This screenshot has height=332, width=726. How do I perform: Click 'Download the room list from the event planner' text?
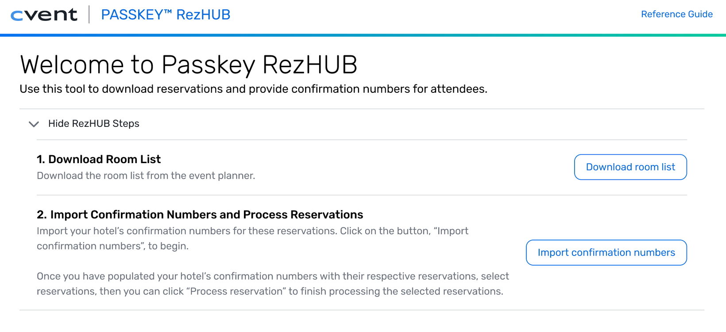[x=146, y=176]
